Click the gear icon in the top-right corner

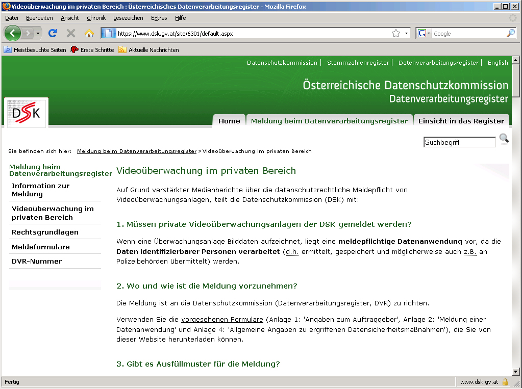point(512,17)
